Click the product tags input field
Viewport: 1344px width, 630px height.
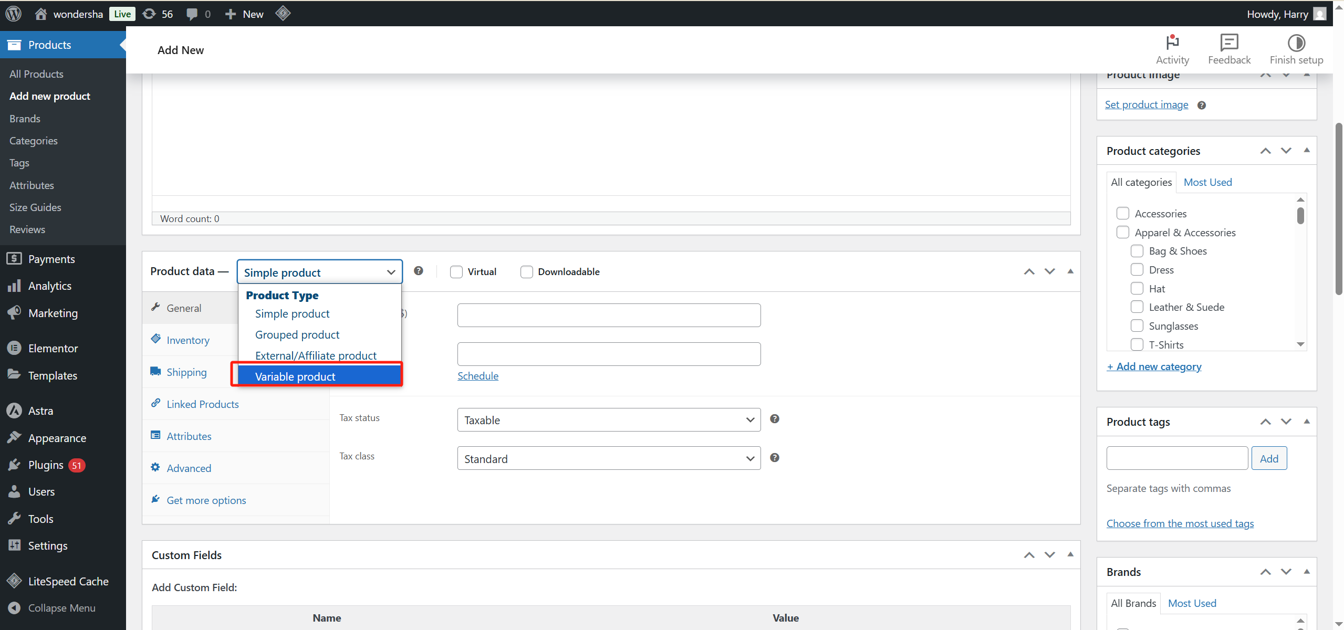click(1176, 458)
